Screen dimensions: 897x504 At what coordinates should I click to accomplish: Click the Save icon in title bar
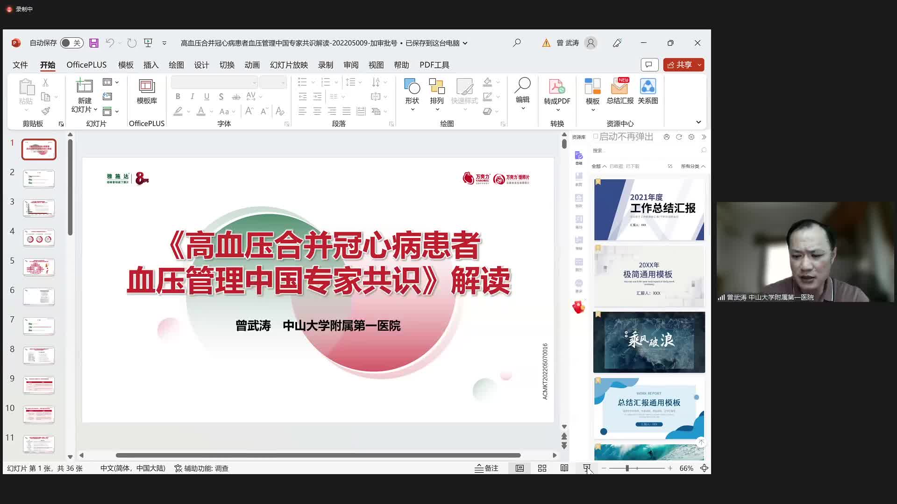94,43
